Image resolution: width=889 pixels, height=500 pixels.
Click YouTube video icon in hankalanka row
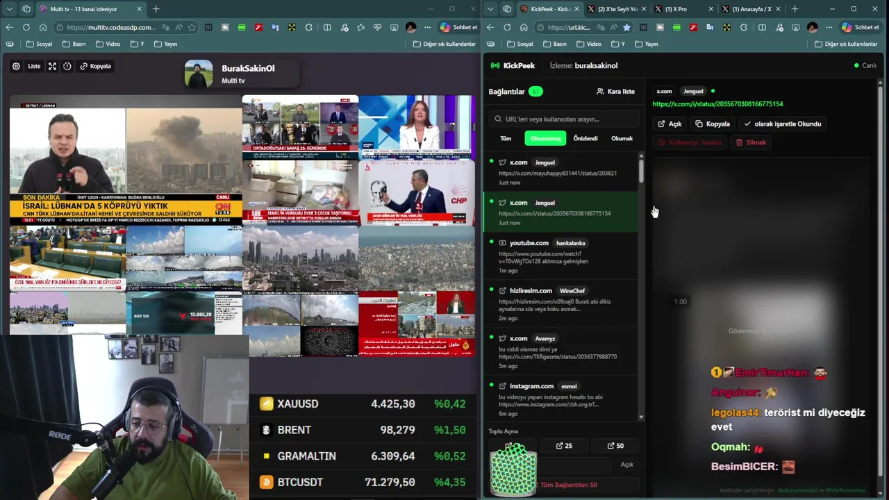click(502, 243)
